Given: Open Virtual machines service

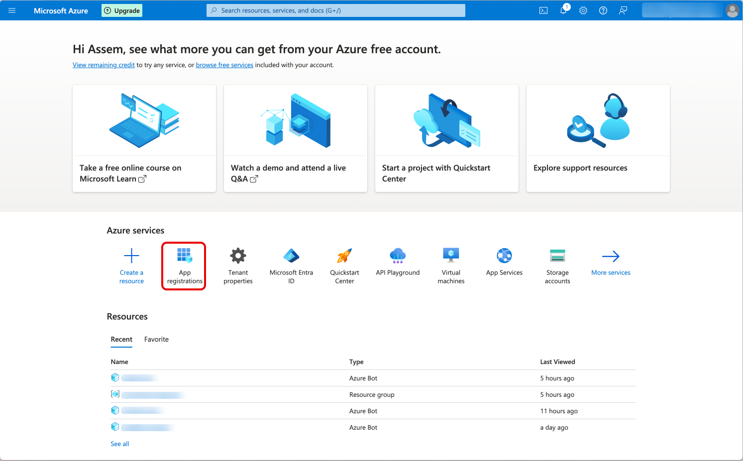Looking at the screenshot, I should coord(451,266).
